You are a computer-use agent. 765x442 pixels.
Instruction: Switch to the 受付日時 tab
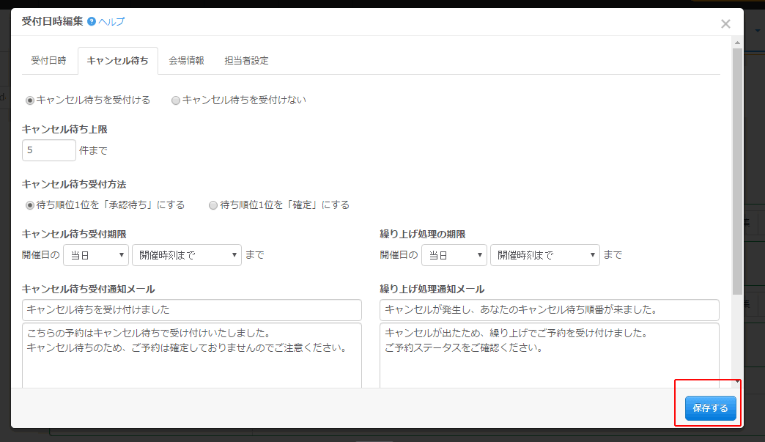click(49, 61)
